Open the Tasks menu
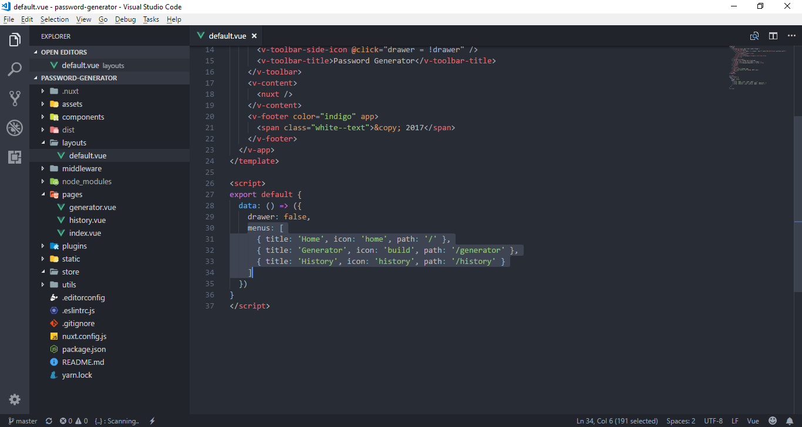The height and width of the screenshot is (427, 802). (x=151, y=19)
